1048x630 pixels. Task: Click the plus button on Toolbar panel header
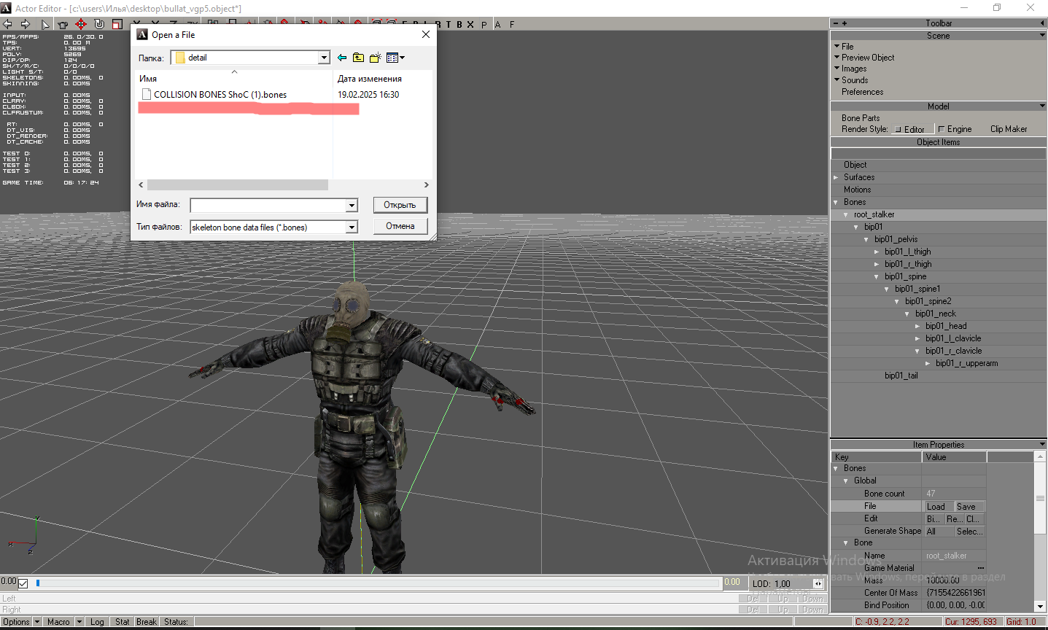click(845, 23)
